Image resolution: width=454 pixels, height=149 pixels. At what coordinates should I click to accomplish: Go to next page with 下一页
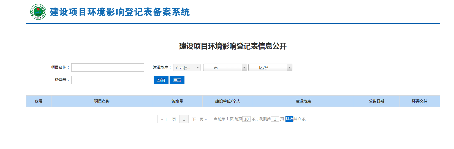click(199, 119)
